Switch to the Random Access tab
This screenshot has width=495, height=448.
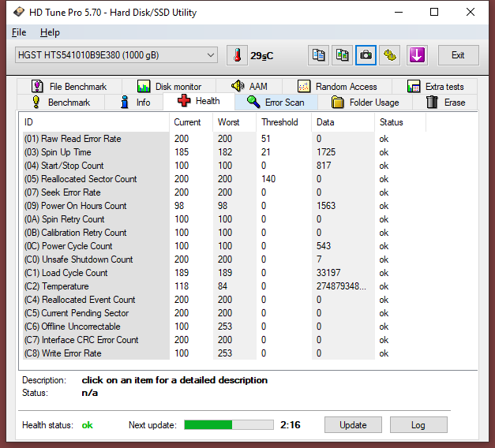[x=337, y=87]
